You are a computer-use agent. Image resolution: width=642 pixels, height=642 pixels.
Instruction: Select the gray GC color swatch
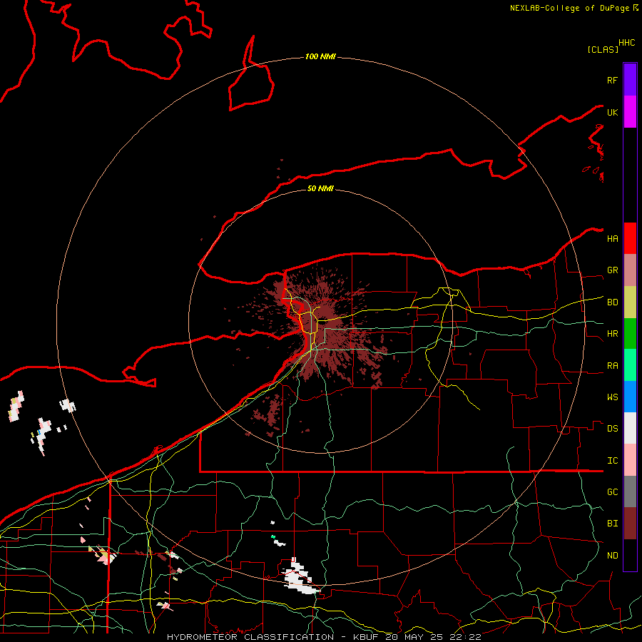pyautogui.click(x=630, y=491)
